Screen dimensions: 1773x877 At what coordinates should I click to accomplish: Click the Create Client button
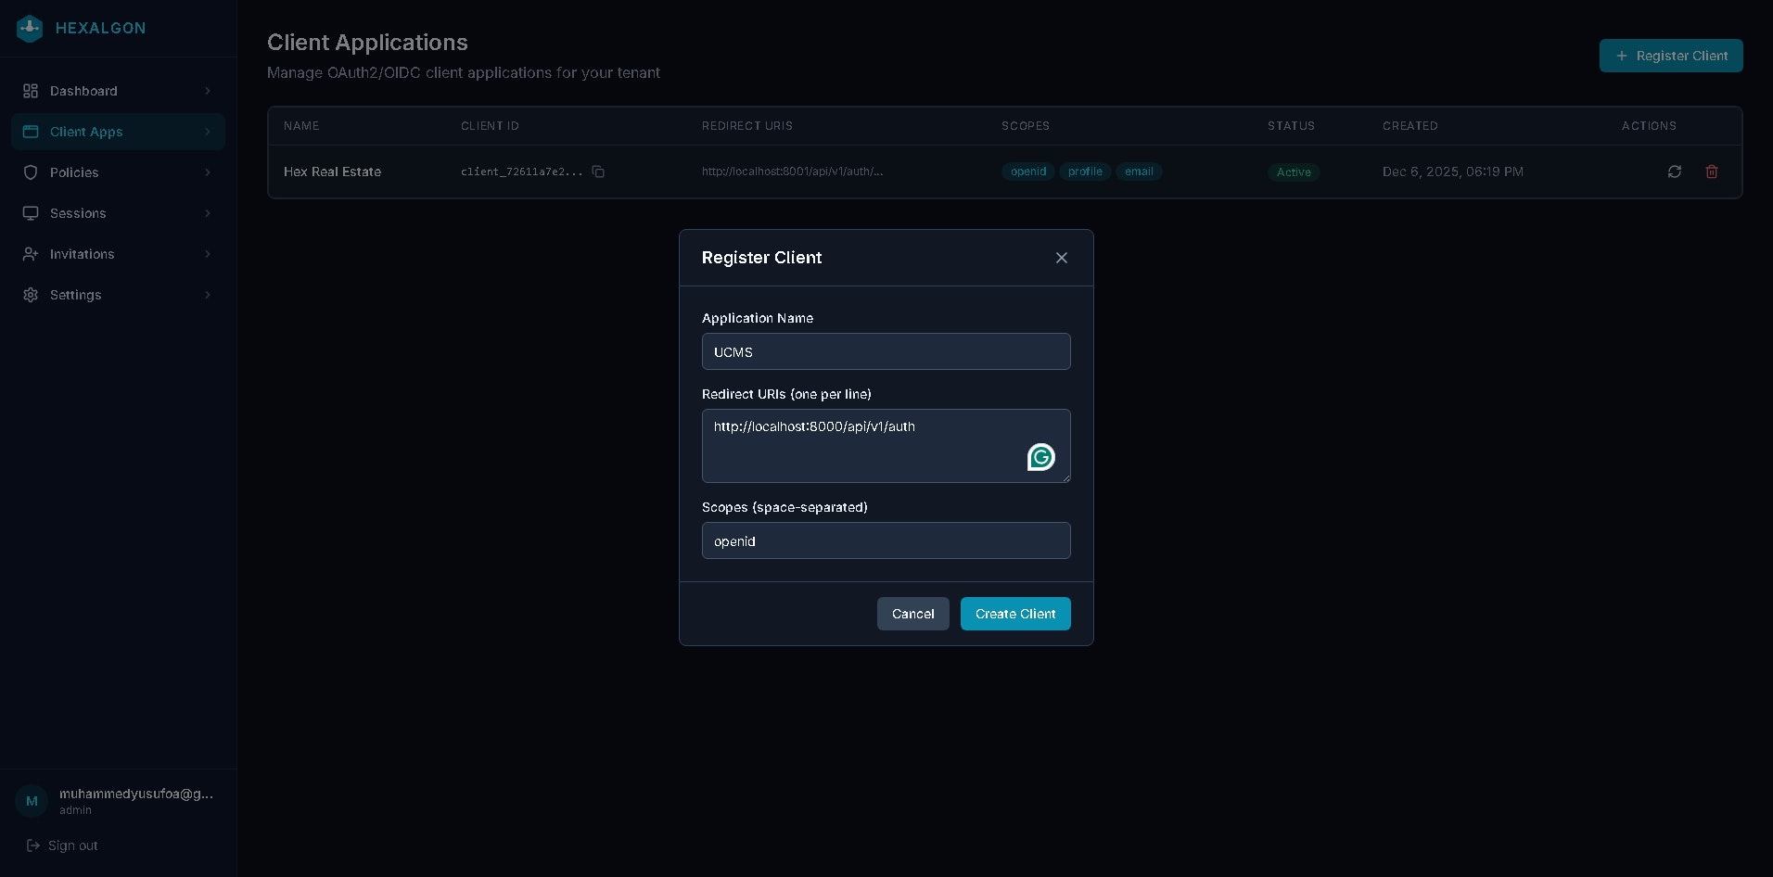(1014, 614)
